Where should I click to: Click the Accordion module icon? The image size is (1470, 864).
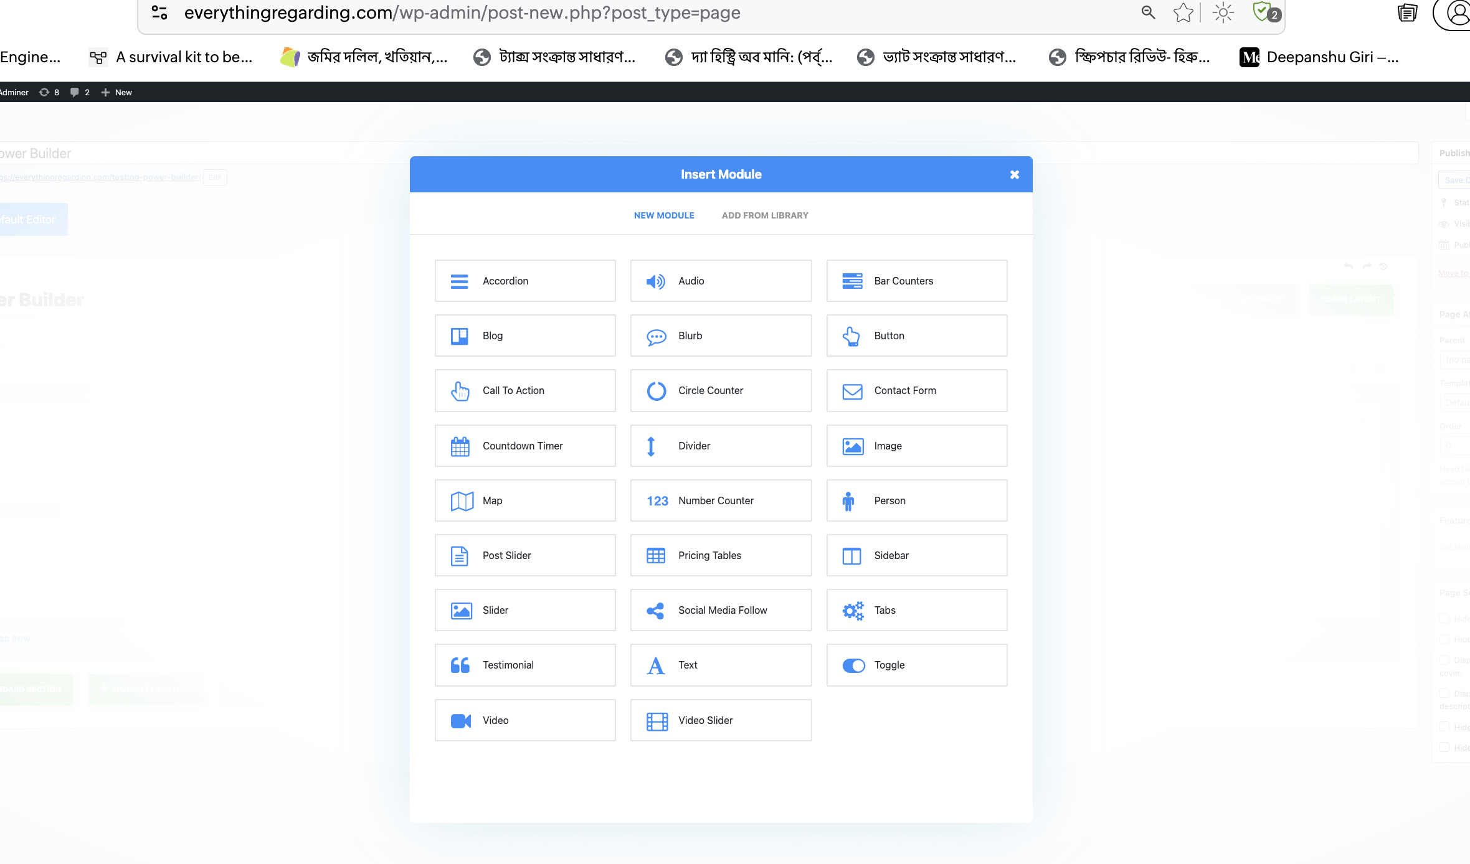point(459,281)
